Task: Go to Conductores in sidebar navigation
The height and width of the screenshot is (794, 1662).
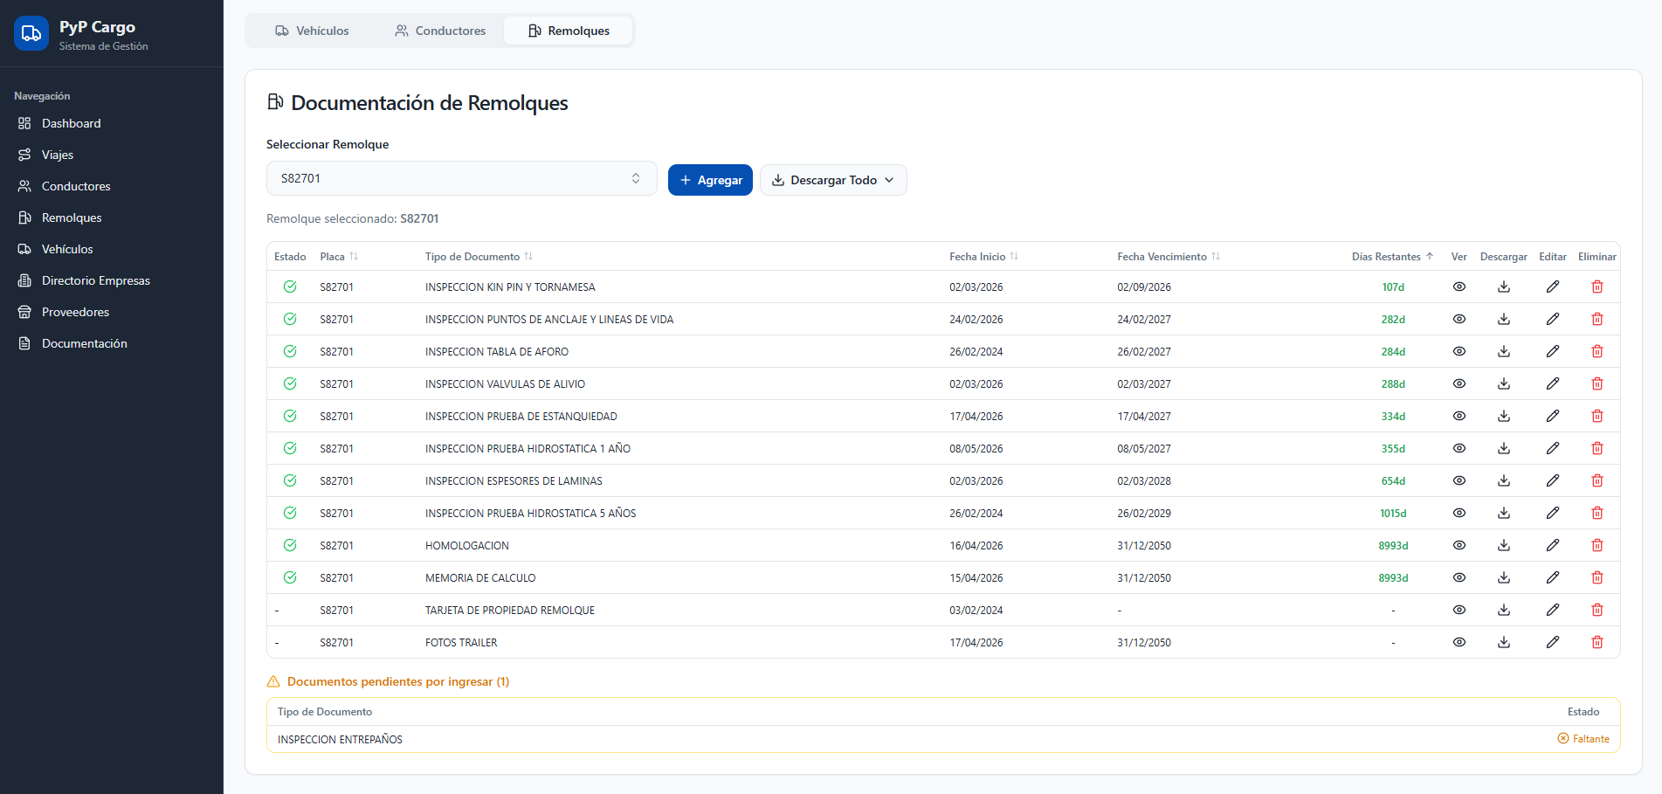Action: pos(112,186)
